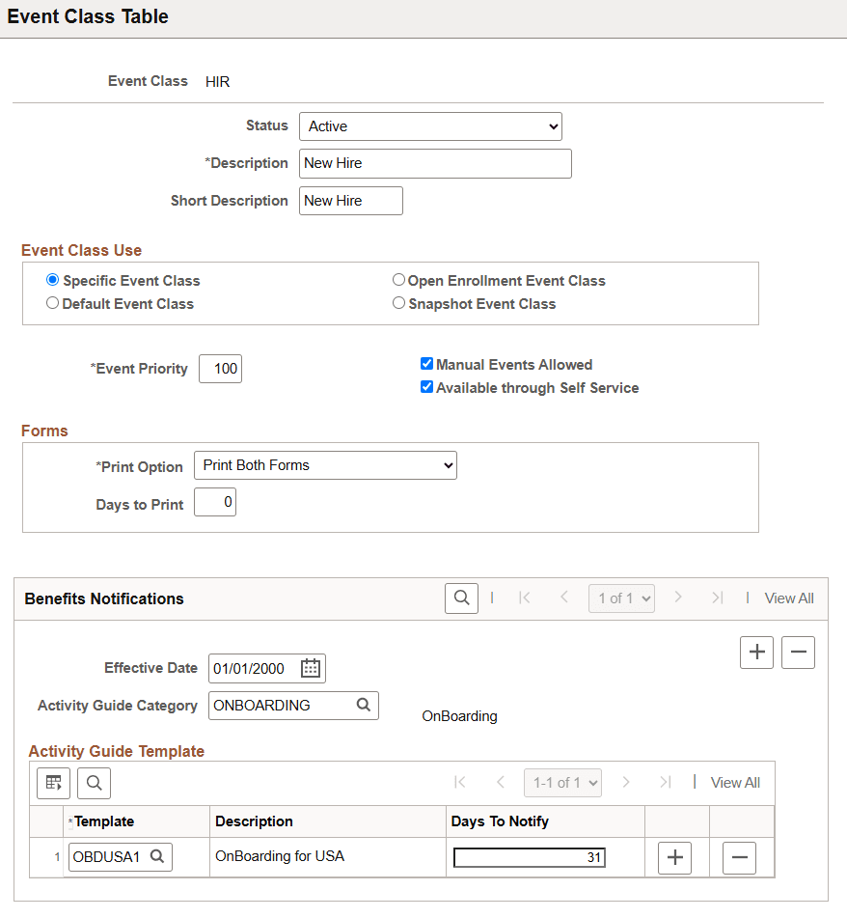Click View All in Benefits Notifications
The image size is (847, 918).
pos(789,598)
